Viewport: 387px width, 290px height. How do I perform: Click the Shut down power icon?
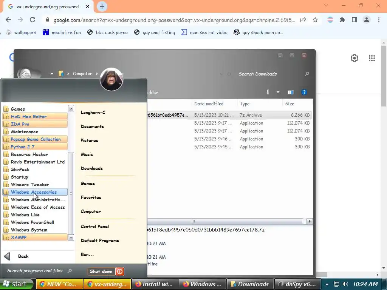120,271
